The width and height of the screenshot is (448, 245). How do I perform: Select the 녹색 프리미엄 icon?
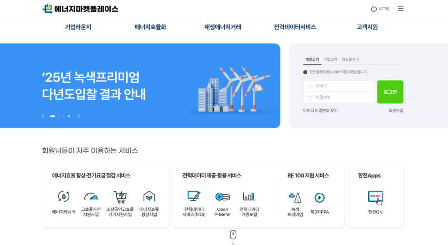[295, 198]
